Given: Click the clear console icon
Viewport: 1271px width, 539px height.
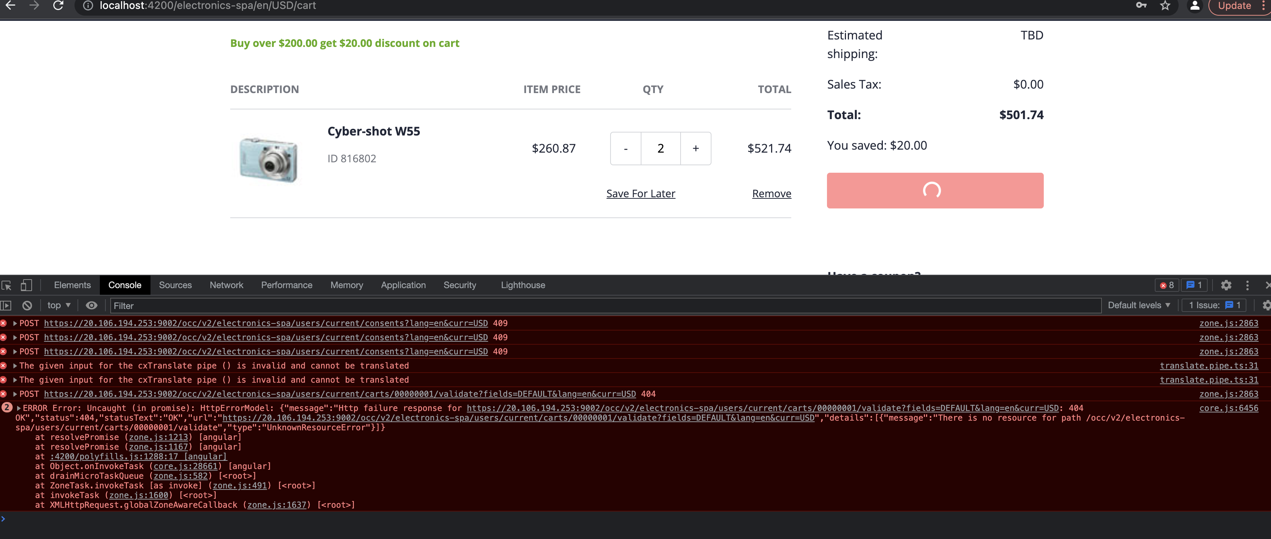Looking at the screenshot, I should 27,306.
